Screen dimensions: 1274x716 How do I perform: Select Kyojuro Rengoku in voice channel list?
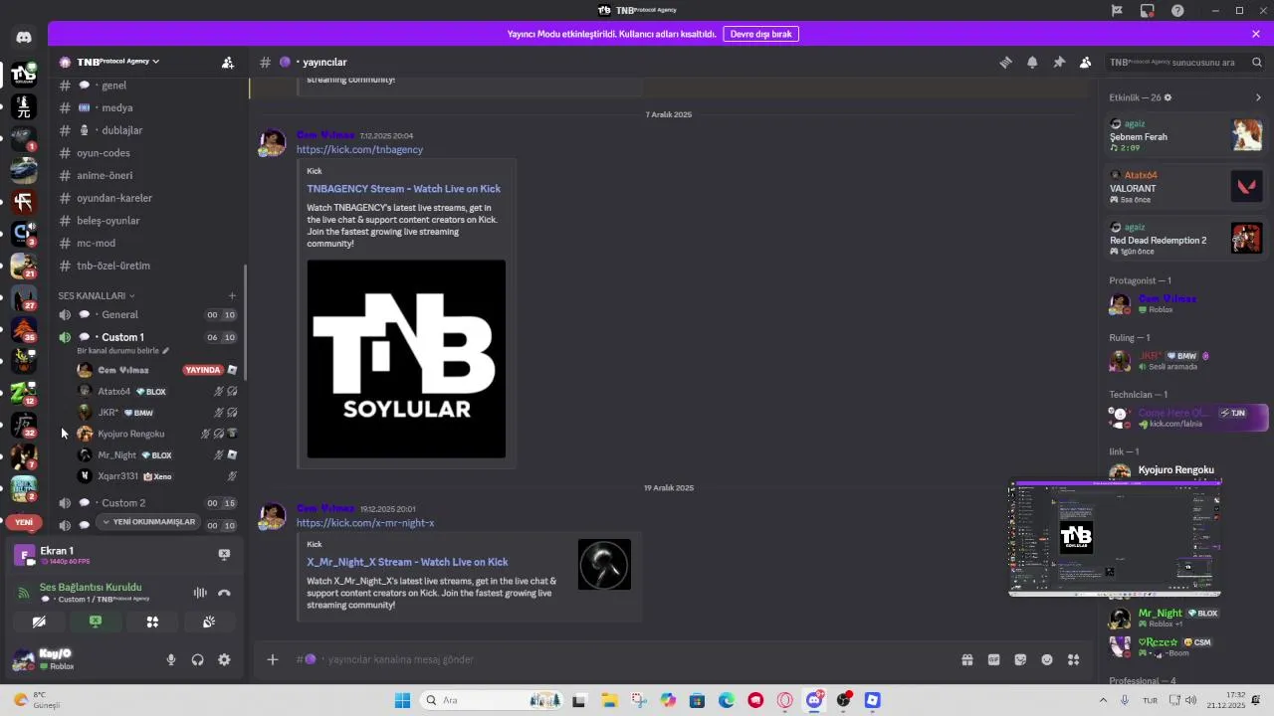click(157, 434)
